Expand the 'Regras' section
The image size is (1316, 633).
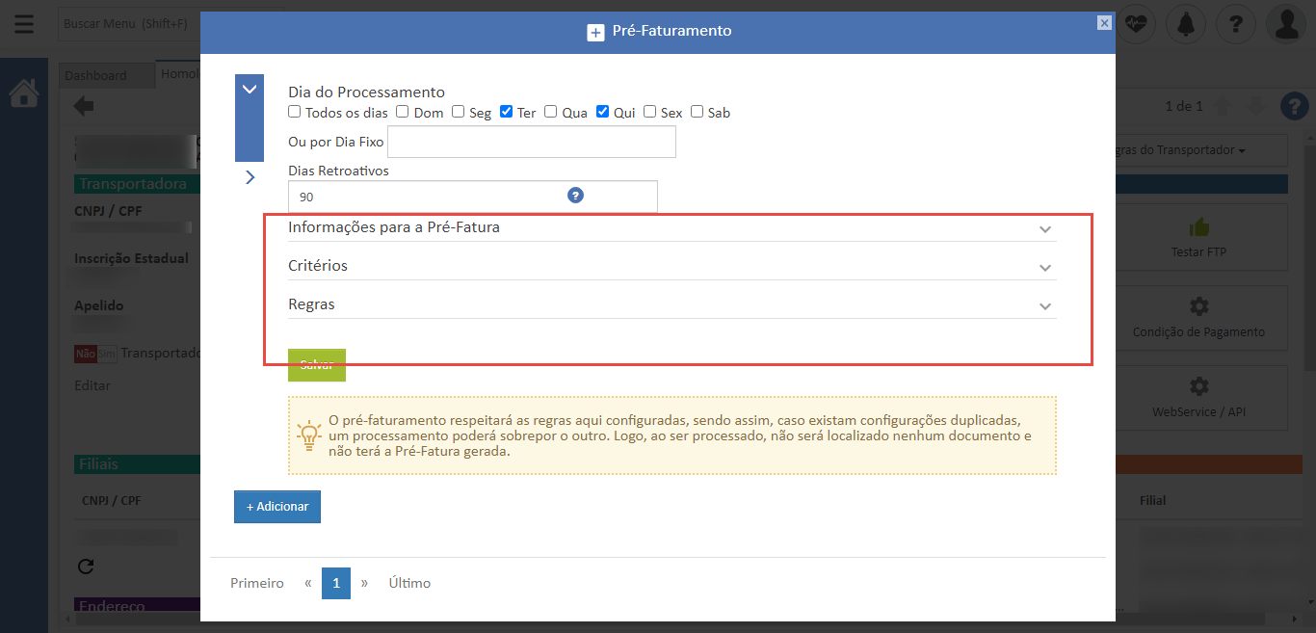671,304
